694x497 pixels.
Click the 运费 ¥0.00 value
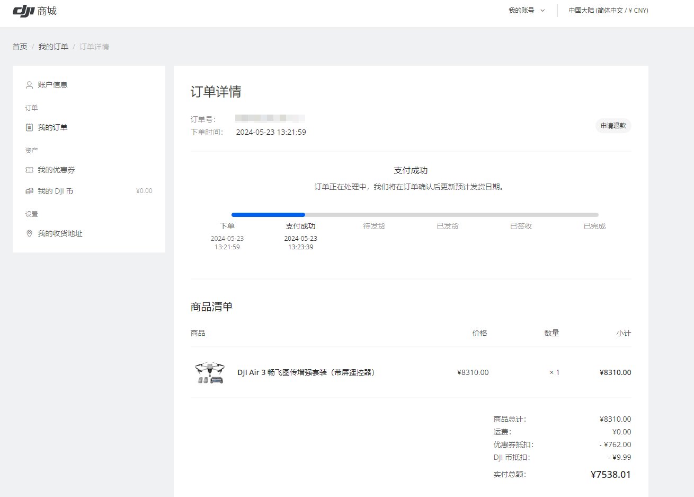tap(622, 432)
